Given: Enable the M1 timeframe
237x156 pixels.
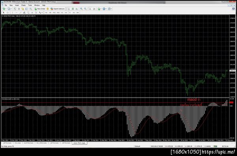Looking at the screenshot, I should tap(46, 13).
